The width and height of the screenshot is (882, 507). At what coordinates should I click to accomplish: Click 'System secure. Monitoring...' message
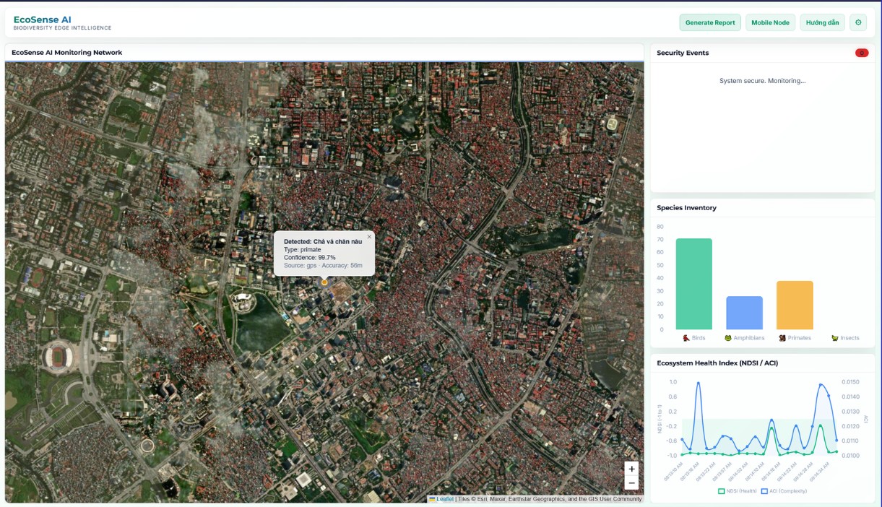tap(762, 81)
